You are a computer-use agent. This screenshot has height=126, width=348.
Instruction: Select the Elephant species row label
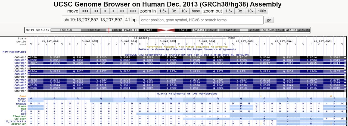[20, 116]
